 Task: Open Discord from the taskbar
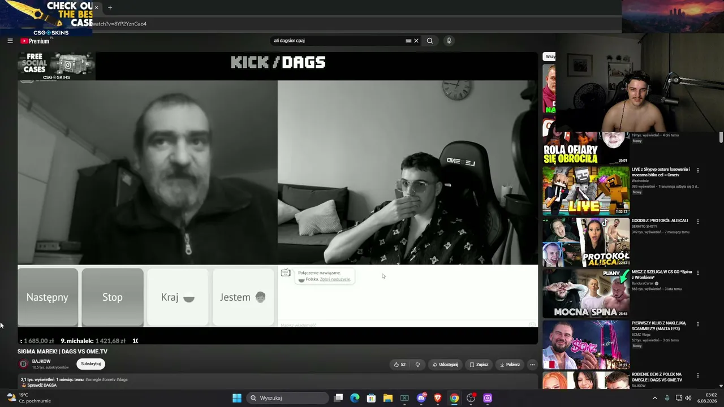421,398
